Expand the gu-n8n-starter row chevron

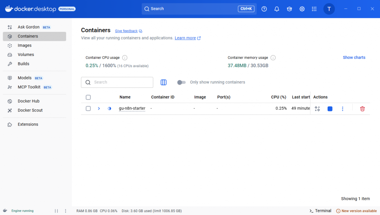99,109
